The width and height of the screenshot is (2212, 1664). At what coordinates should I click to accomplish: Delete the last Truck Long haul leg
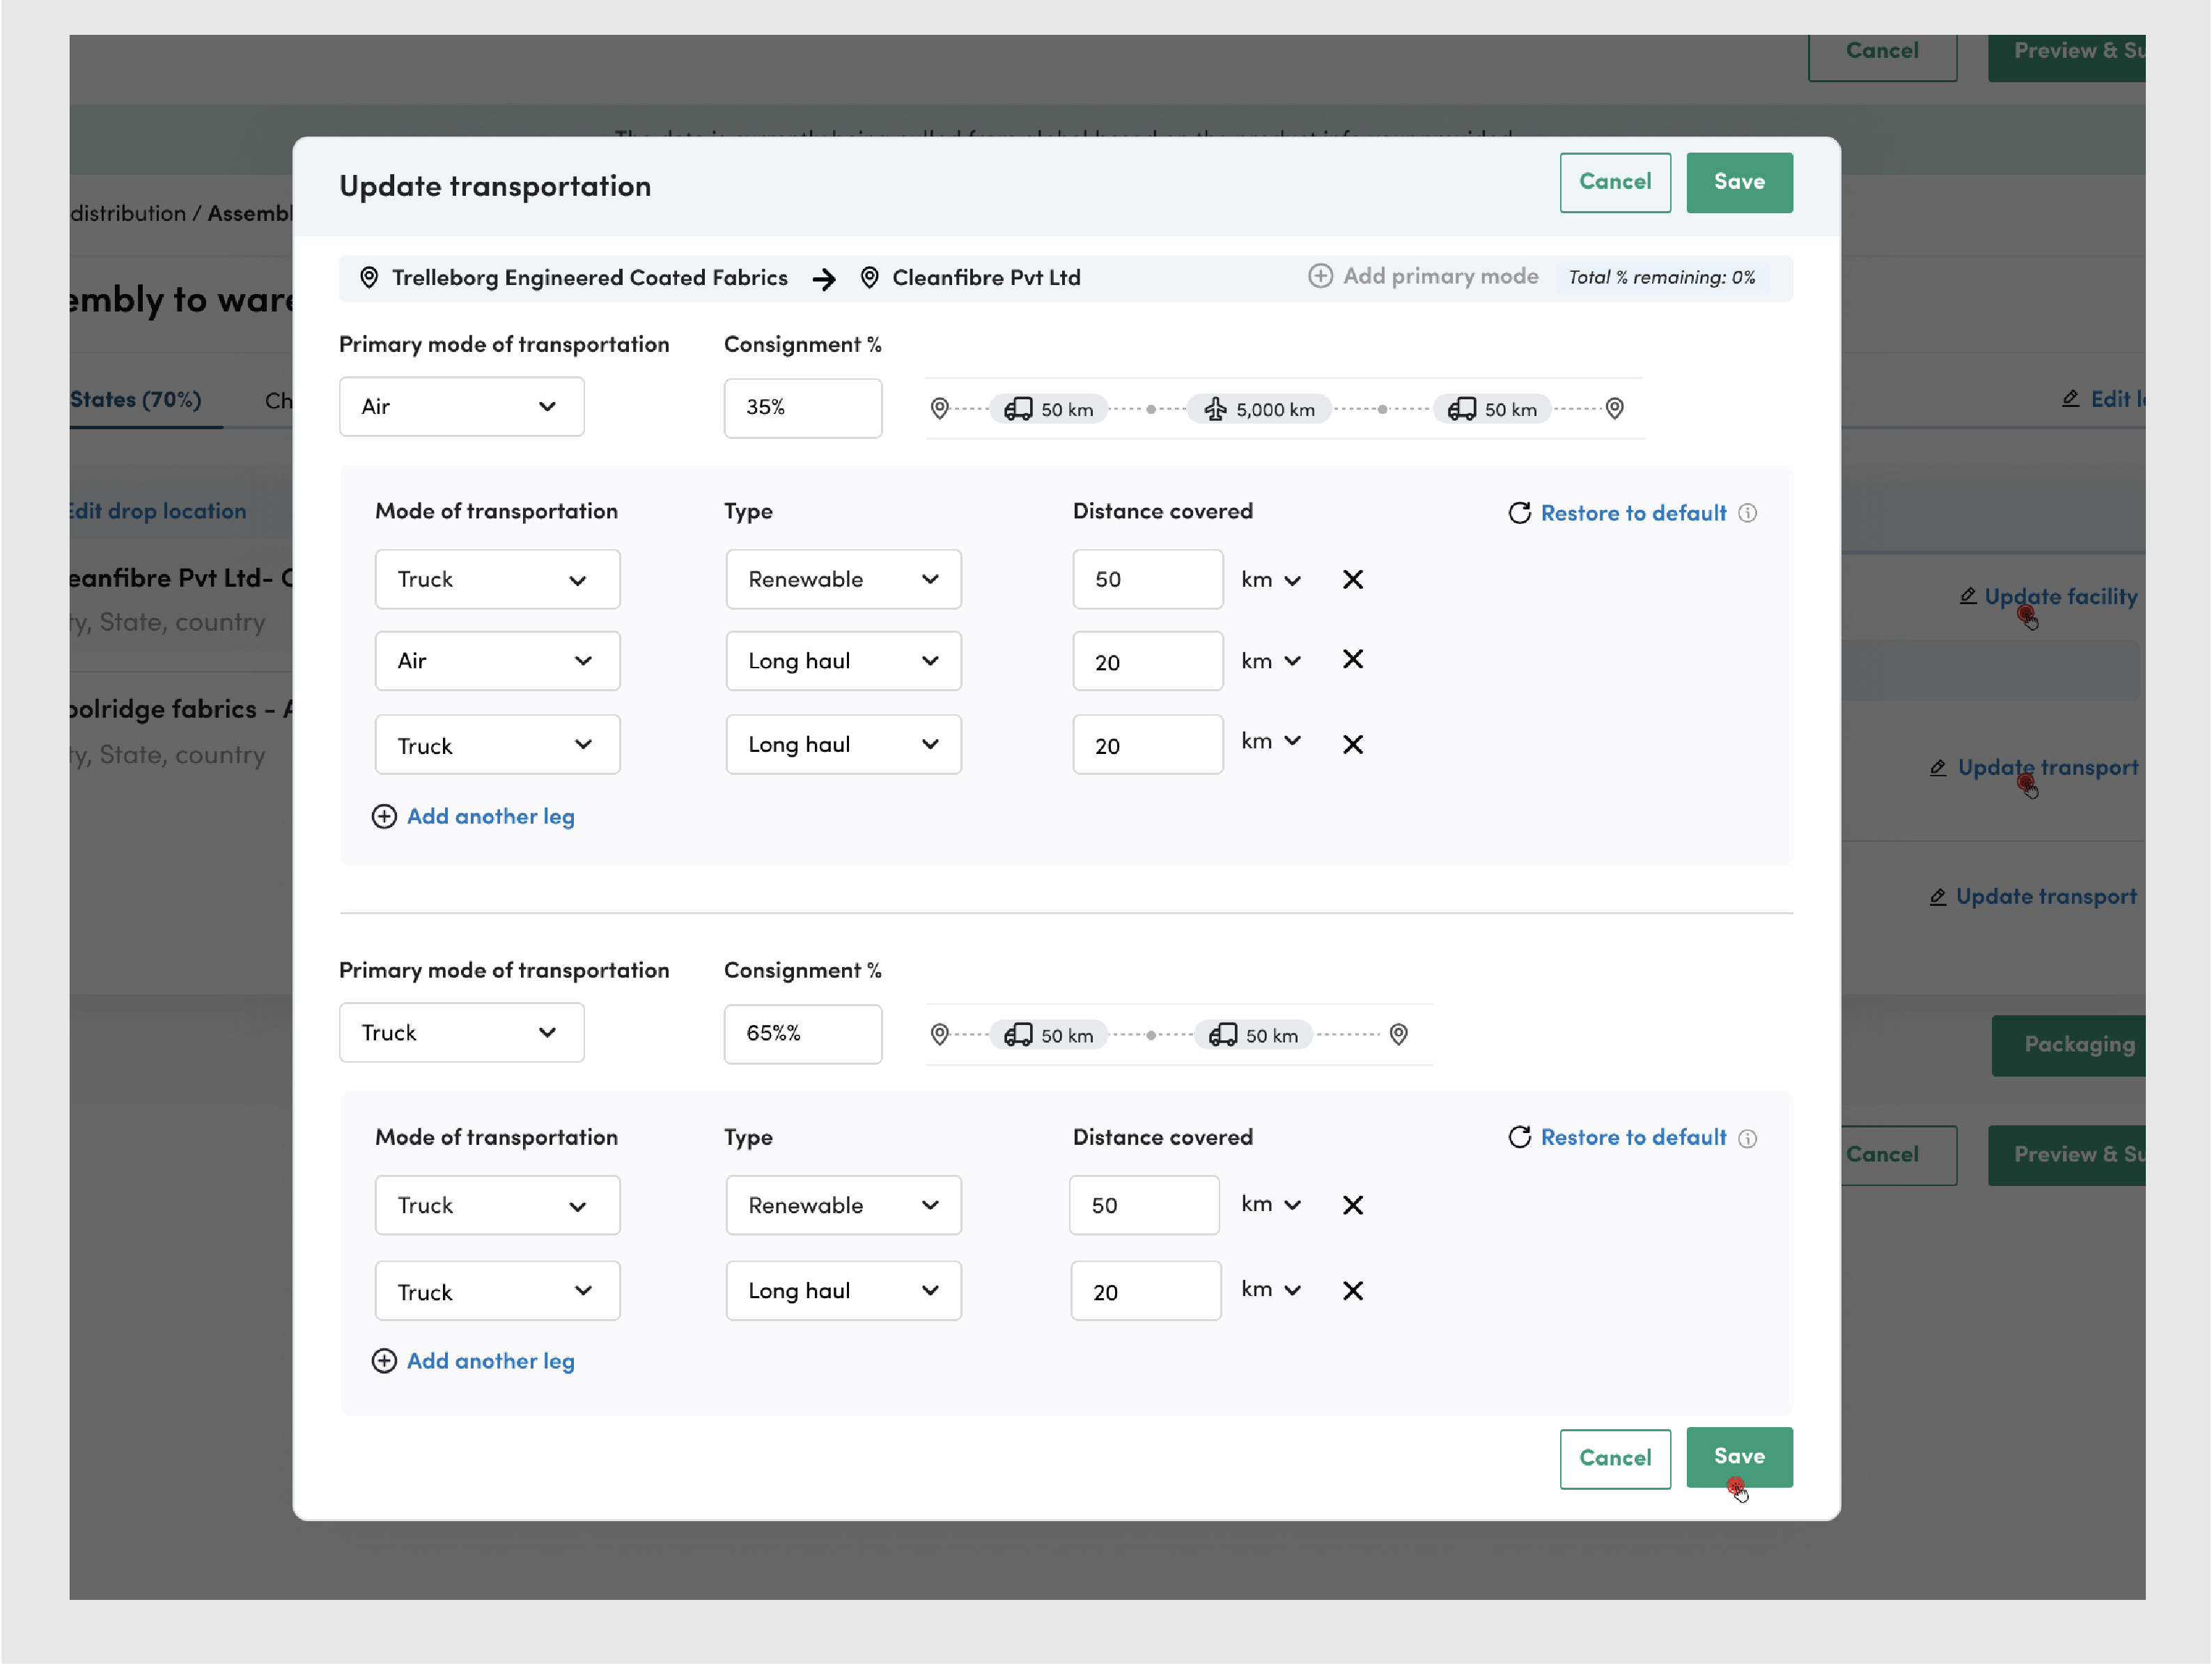point(1352,1291)
